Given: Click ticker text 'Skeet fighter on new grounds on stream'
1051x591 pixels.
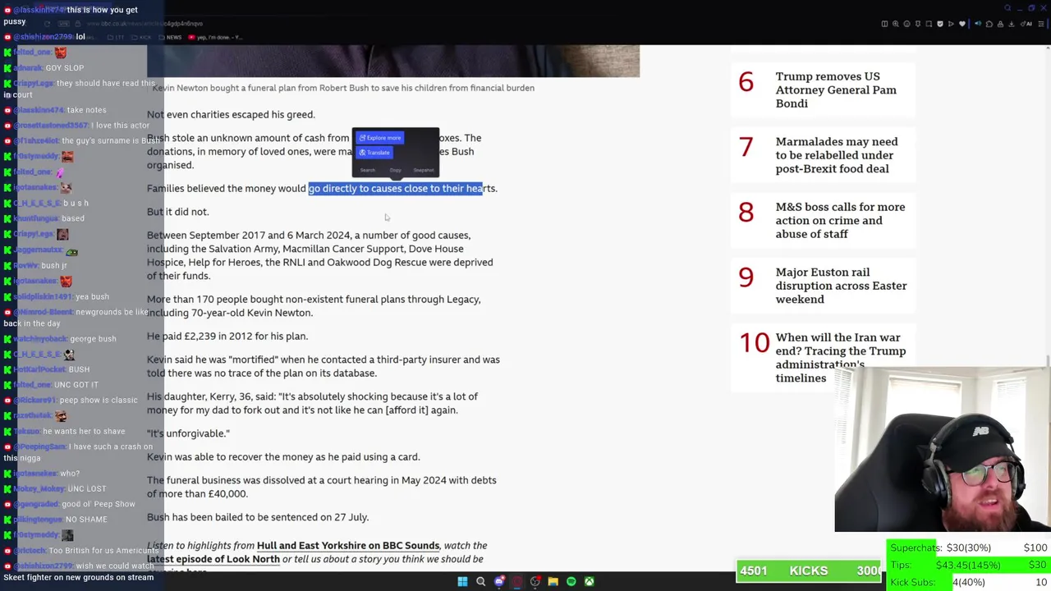Looking at the screenshot, I should tap(78, 578).
